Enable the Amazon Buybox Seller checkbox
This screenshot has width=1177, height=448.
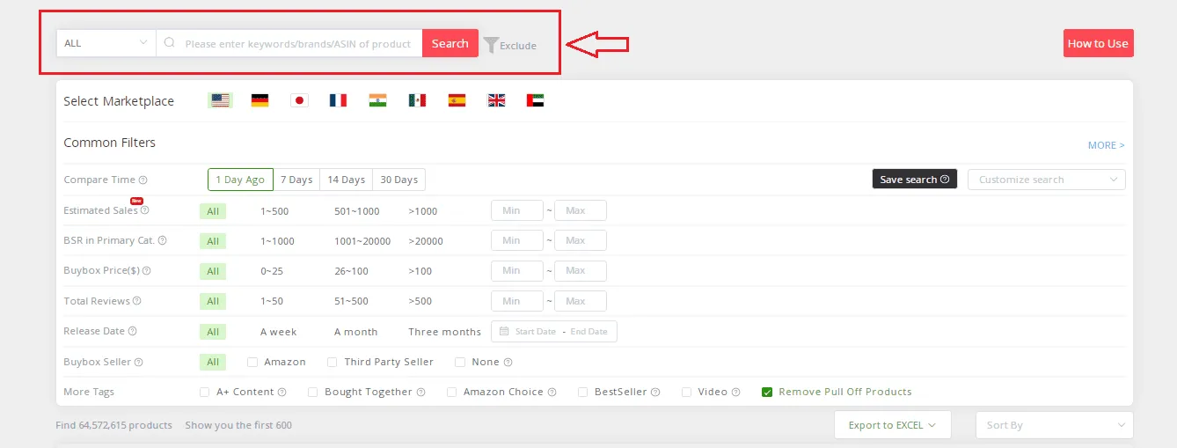pos(252,362)
